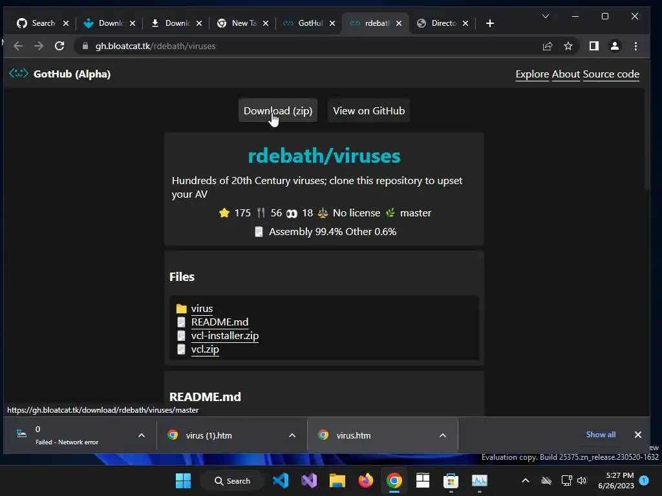Open the Windows Start menu
Image resolution: width=662 pixels, height=496 pixels.
pos(183,480)
